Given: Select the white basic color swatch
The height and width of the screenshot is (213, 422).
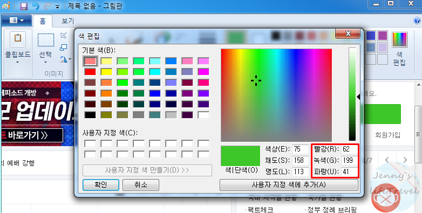Looking at the screenshot, I should tap(203, 115).
